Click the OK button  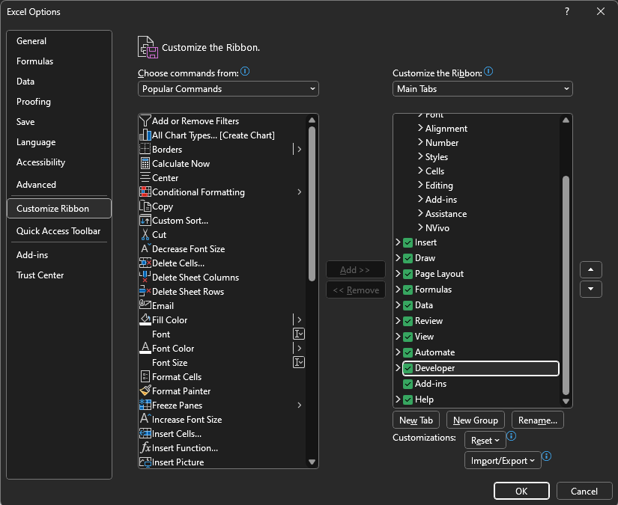(521, 491)
